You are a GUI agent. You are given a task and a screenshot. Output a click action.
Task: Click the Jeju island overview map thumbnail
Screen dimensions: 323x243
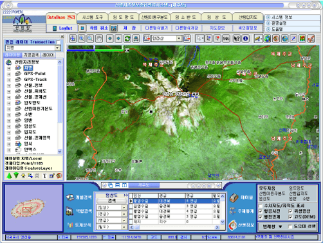pyautogui.click(x=28, y=208)
